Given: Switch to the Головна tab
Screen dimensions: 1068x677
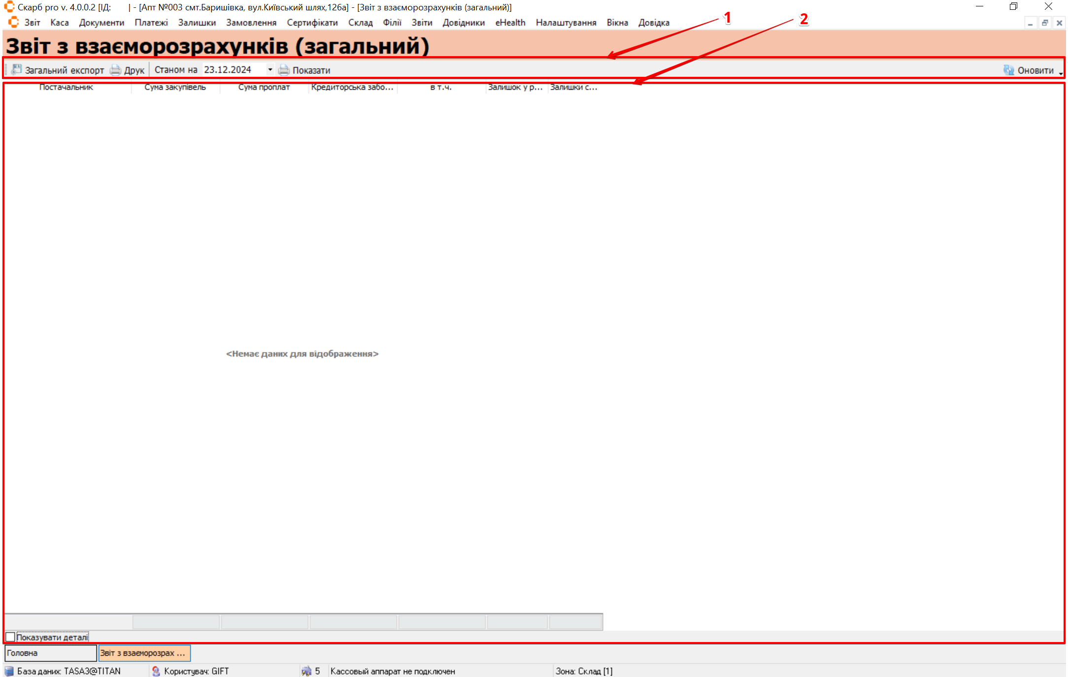Looking at the screenshot, I should (50, 653).
